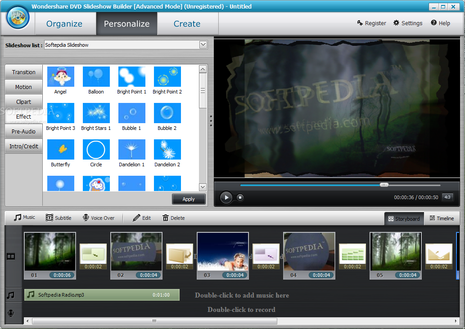The width and height of the screenshot is (465, 329).
Task: Edit the selected slide
Action: tap(142, 218)
